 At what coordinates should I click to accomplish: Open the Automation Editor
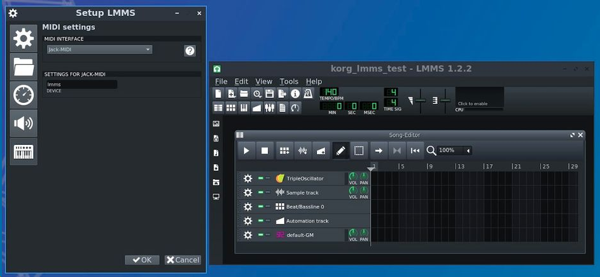tap(257, 108)
